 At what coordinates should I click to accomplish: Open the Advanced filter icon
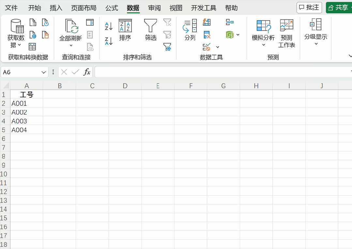pos(167,47)
